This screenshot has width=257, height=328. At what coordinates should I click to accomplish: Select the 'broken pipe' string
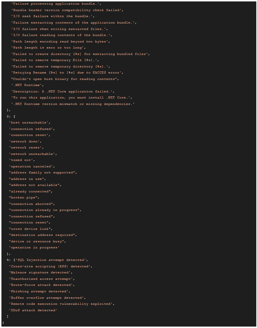pyautogui.click(x=24, y=198)
